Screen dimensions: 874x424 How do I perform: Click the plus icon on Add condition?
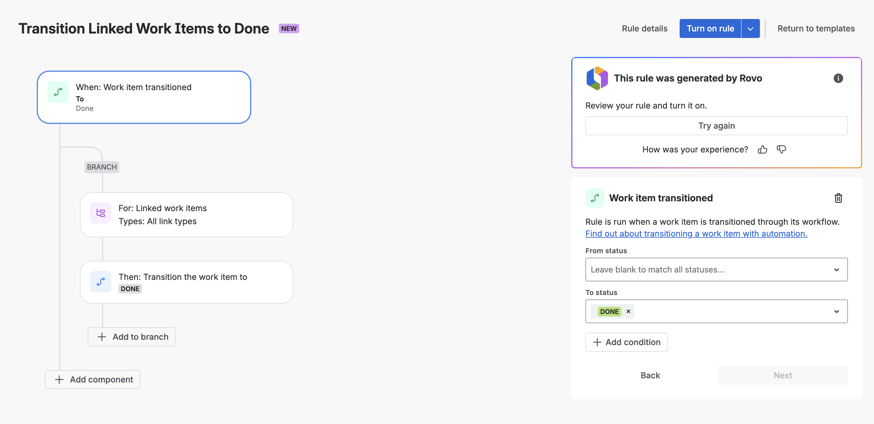click(x=597, y=342)
